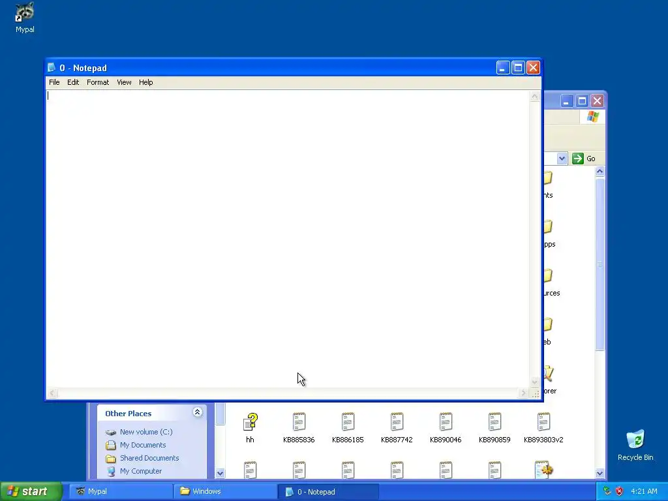Open the File menu in Notepad
This screenshot has height=501, width=668.
click(x=54, y=82)
